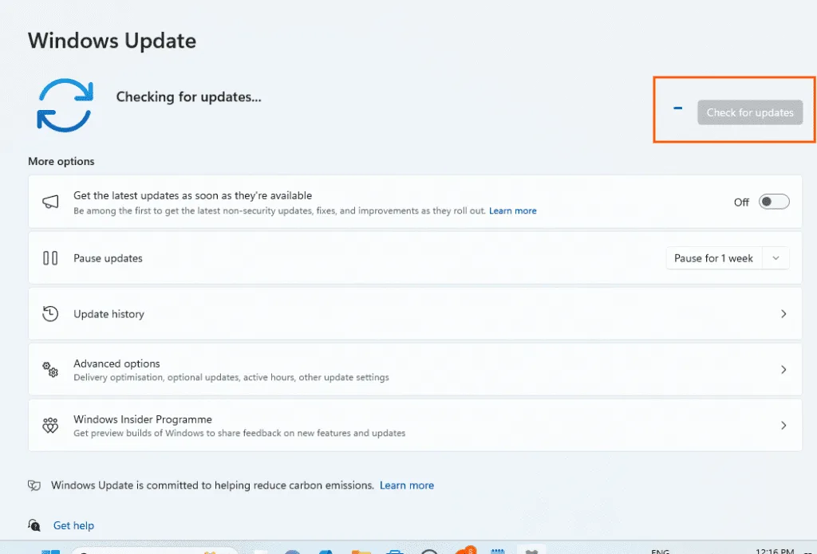This screenshot has height=554, width=817.
Task: Click 'Get preview builds of Windows' description text
Action: pos(239,433)
